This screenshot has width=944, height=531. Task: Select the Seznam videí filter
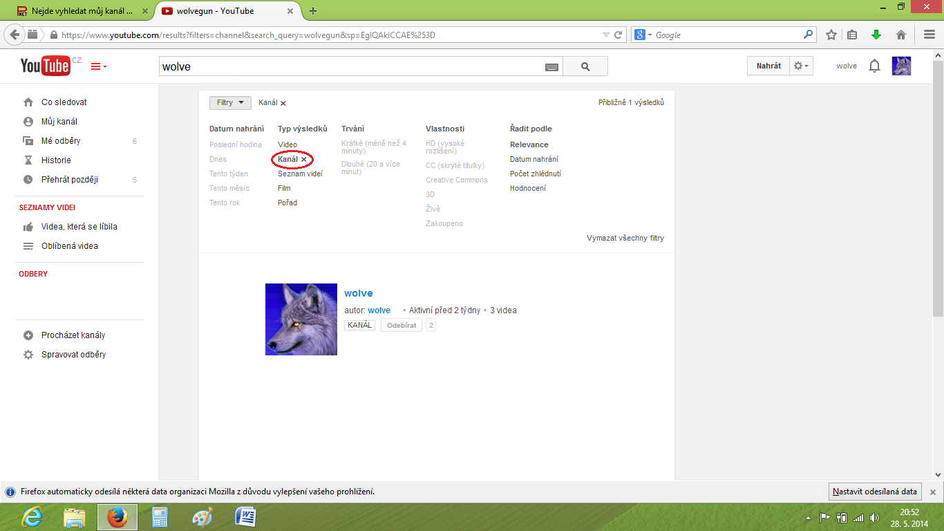(x=300, y=174)
